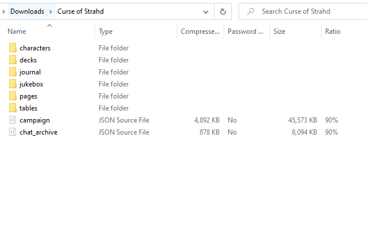Click the campaign JSON file icon
367x229 pixels.
pos(13,120)
